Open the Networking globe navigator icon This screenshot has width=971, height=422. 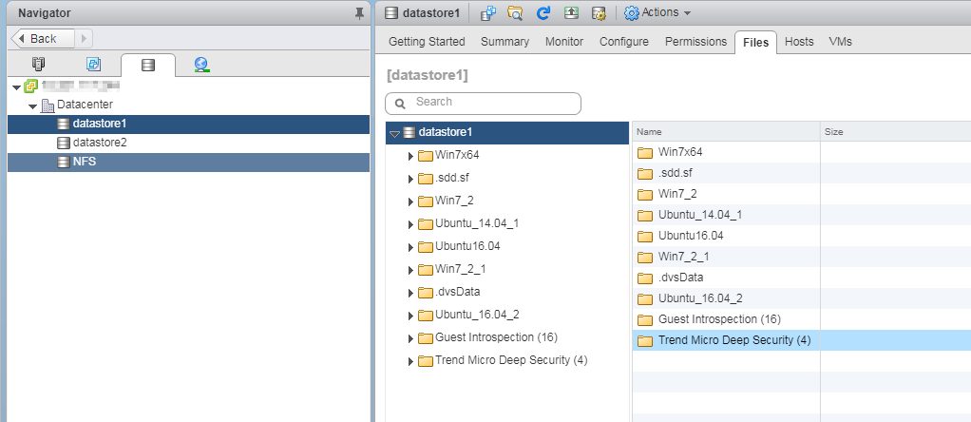tap(201, 65)
